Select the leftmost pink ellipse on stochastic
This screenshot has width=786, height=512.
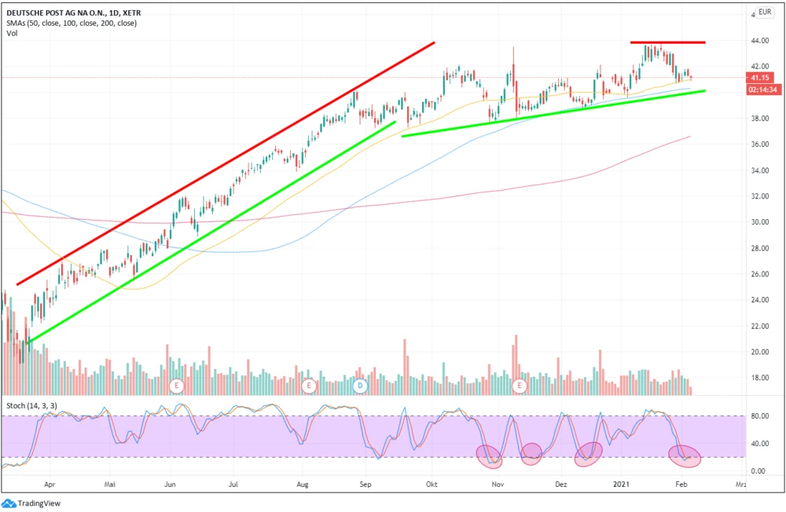pos(490,455)
